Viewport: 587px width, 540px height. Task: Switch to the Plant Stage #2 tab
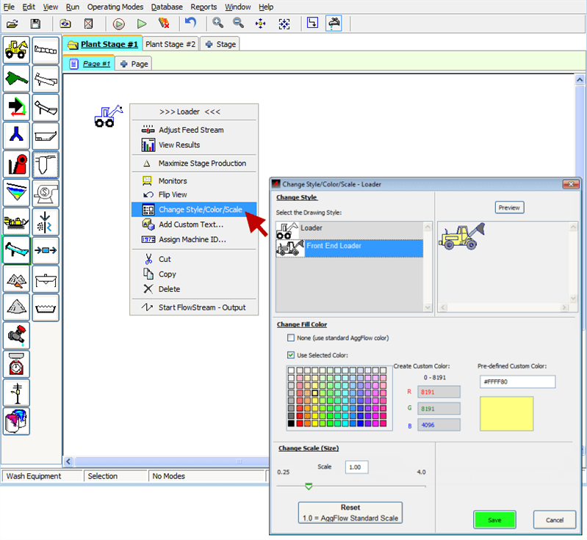[170, 44]
